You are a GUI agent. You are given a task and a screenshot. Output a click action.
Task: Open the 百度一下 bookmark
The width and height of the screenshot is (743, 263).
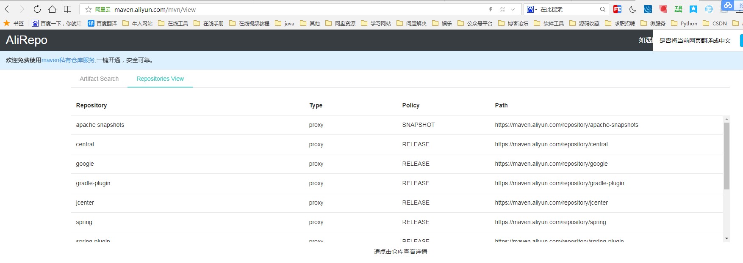[56, 23]
